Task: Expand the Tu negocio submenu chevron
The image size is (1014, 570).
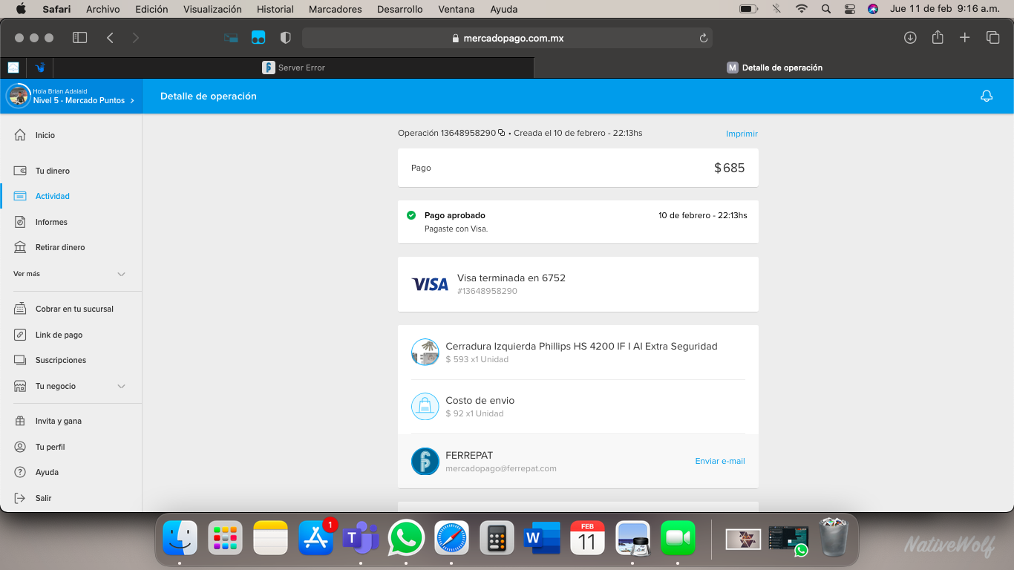Action: coord(122,386)
